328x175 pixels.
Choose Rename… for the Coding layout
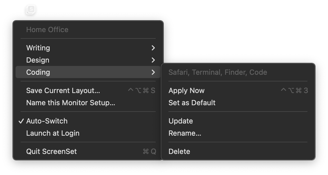(238, 133)
